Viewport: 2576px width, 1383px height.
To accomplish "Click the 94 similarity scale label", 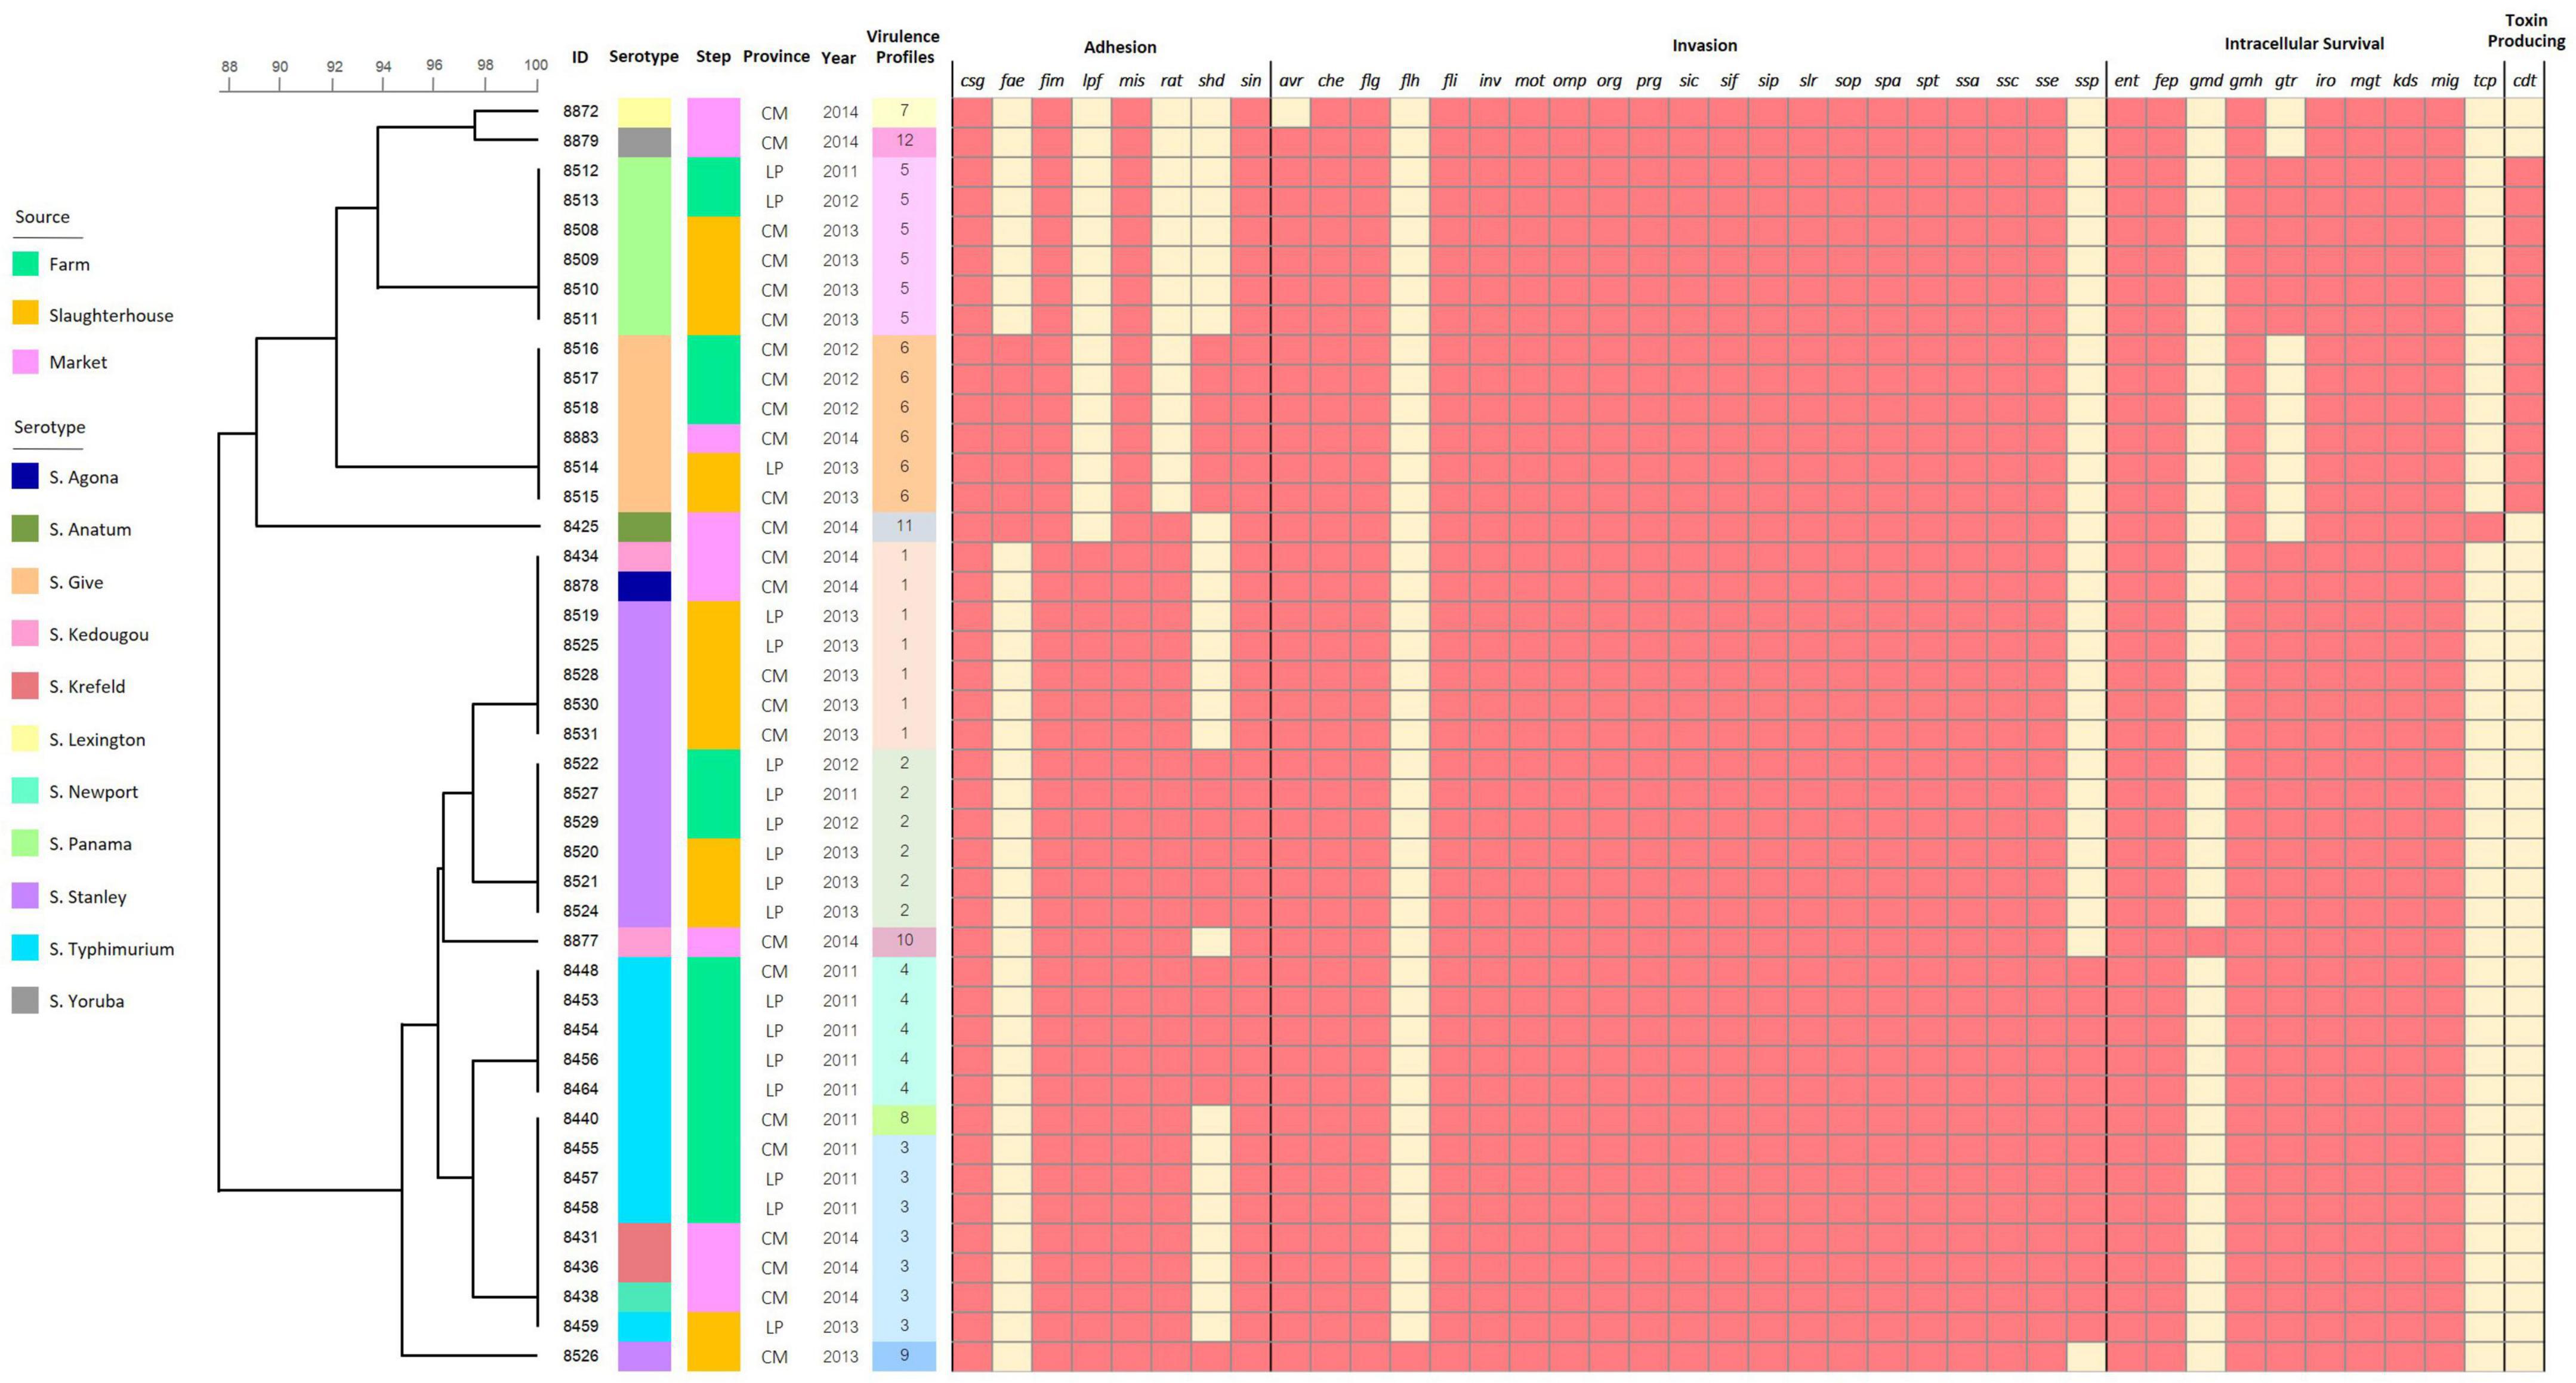I will 383,66.
